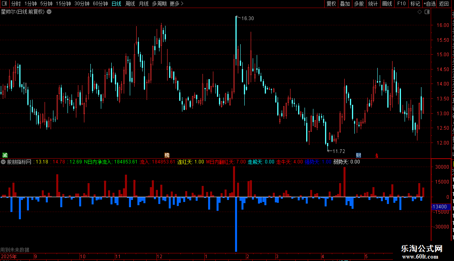The image size is (454, 261).
Task: Select the 60分钟 period
Action: [100, 4]
